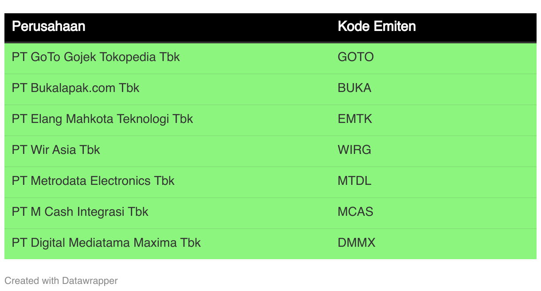The height and width of the screenshot is (291, 541).
Task: Click PT Digital Mediatama Maxima Tbk entry
Action: click(x=106, y=243)
